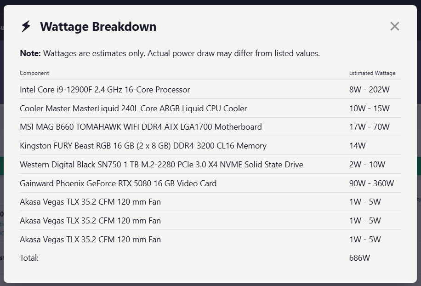The image size is (421, 286).
Task: Click the 14W memory wattage value
Action: [357, 146]
